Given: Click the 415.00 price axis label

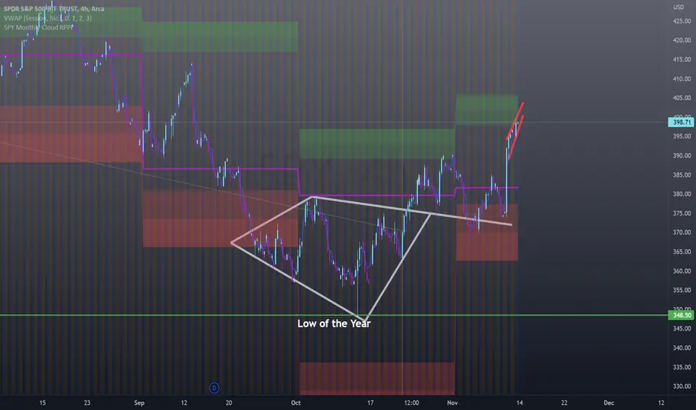Looking at the screenshot, I should pyautogui.click(x=682, y=60).
